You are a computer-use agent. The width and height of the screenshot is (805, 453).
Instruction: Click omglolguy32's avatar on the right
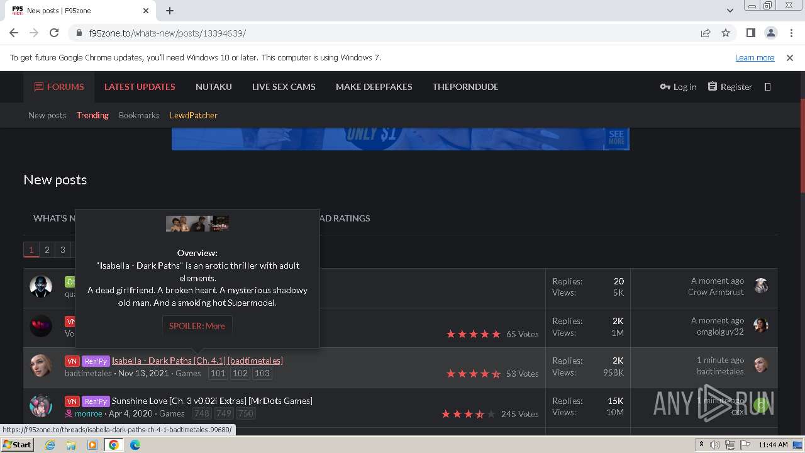[761, 326]
